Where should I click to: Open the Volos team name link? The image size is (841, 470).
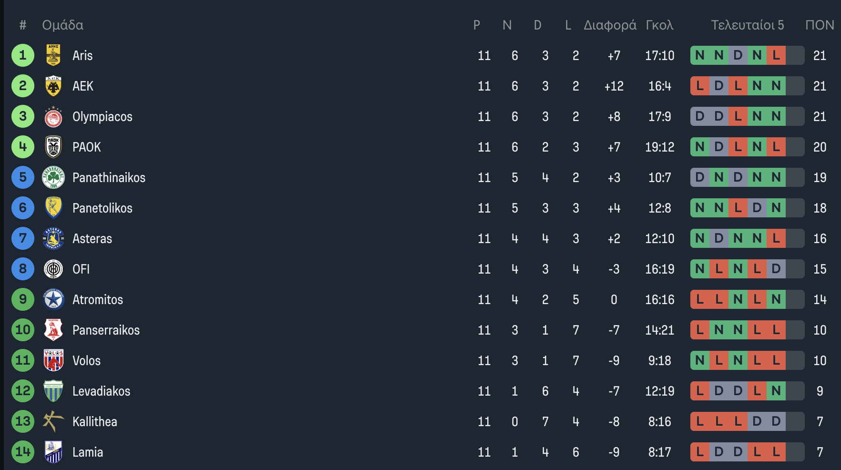pyautogui.click(x=86, y=360)
